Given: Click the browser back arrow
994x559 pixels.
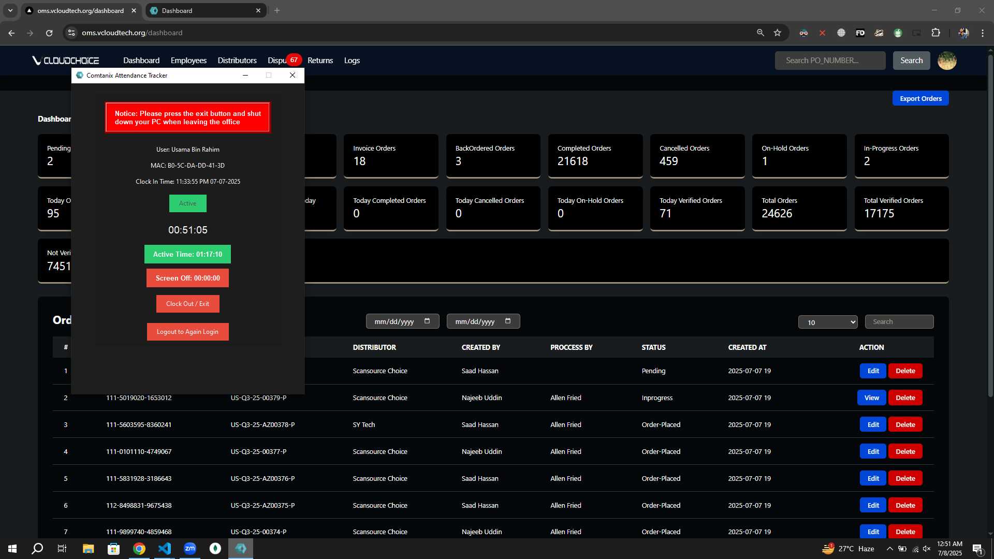Looking at the screenshot, I should pyautogui.click(x=11, y=33).
